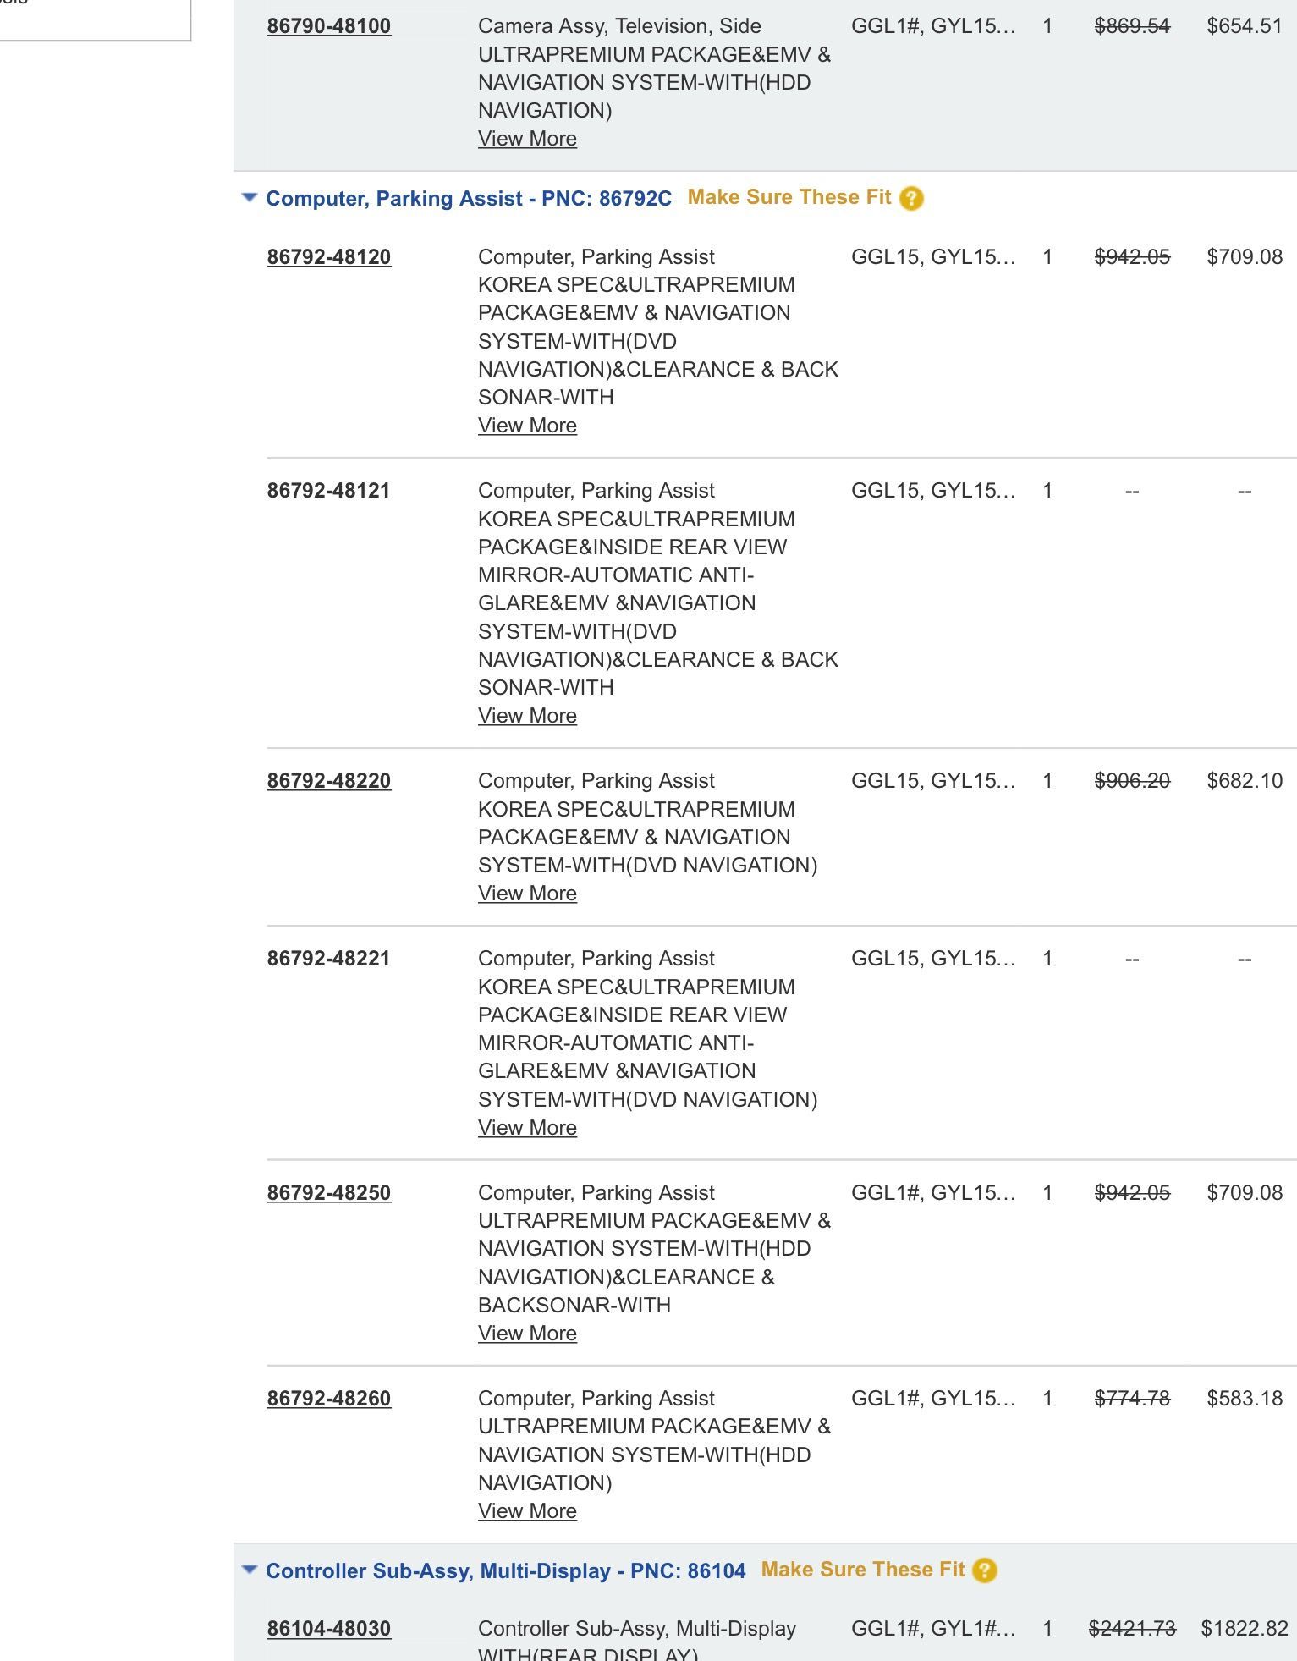Open part number 86792-48260 link
The height and width of the screenshot is (1661, 1297).
[329, 1399]
